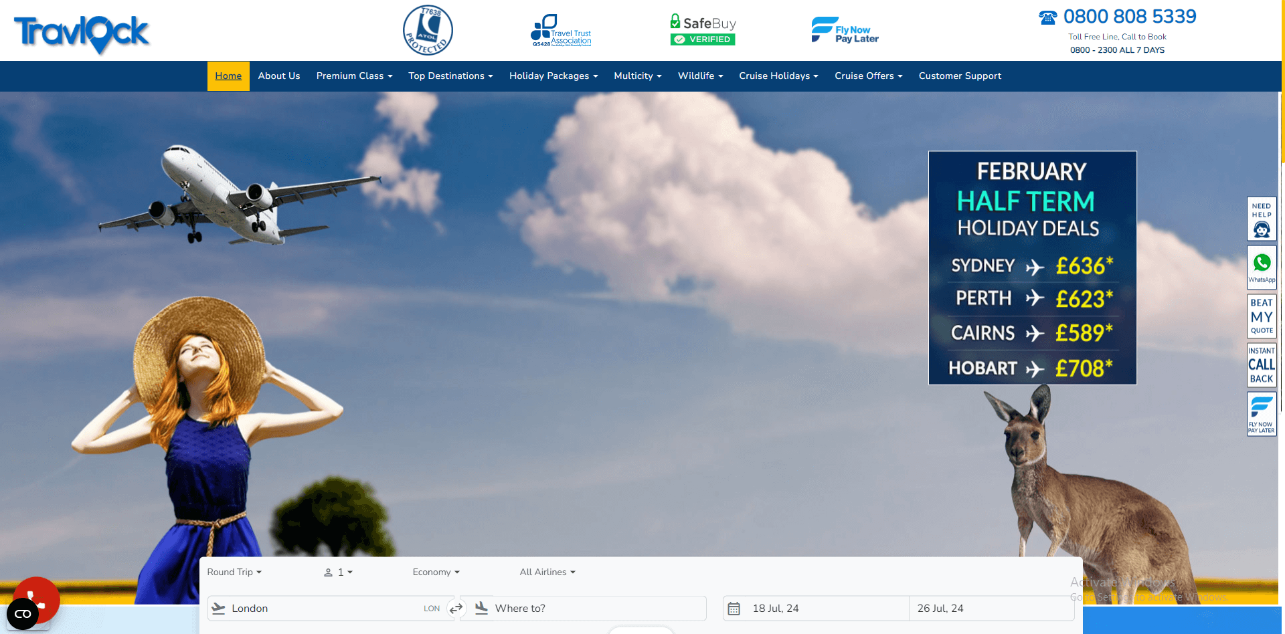Open the All Airlines dropdown
This screenshot has width=1285, height=634.
click(x=547, y=572)
